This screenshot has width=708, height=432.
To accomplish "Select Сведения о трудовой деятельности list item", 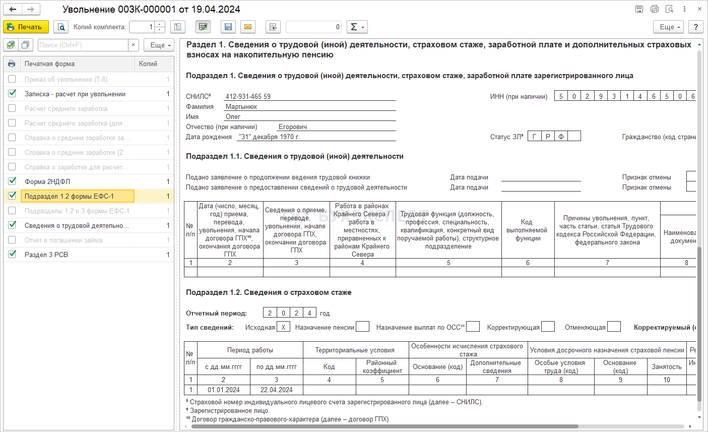I will (x=77, y=225).
